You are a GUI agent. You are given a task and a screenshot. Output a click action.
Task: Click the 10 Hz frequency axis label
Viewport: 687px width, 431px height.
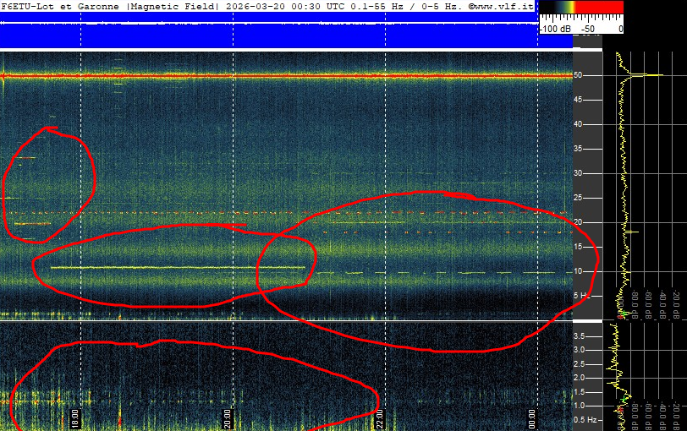[x=580, y=271]
